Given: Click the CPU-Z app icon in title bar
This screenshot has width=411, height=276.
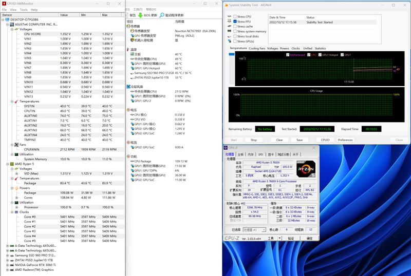Looking at the screenshot, I should pos(226,148).
